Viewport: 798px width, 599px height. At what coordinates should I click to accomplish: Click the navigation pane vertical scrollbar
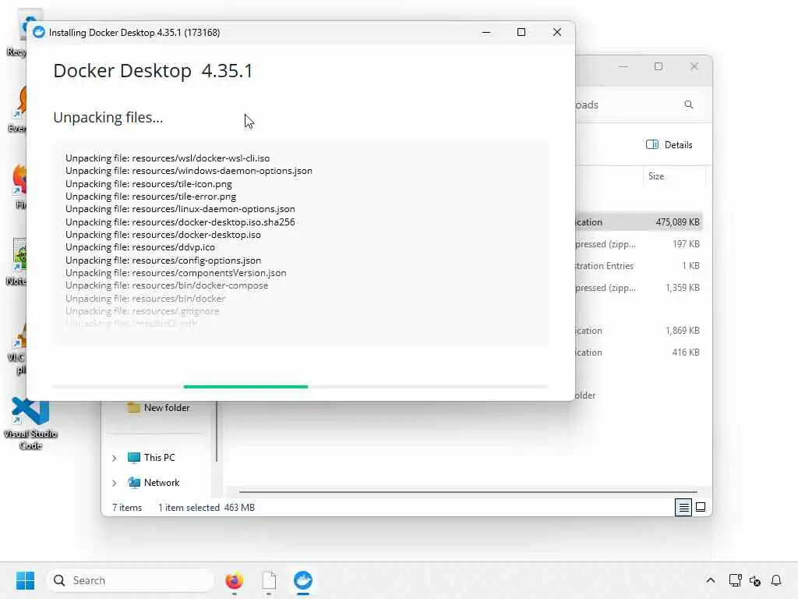(217, 432)
